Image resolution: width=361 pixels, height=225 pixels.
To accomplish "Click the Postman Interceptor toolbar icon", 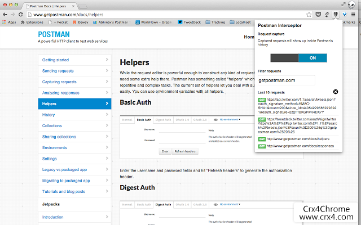I will tap(336, 15).
